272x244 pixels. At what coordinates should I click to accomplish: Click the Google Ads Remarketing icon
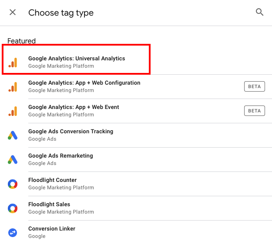pyautogui.click(x=13, y=159)
